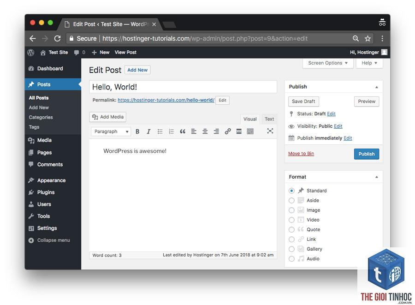Insert a numbered list

click(x=171, y=132)
